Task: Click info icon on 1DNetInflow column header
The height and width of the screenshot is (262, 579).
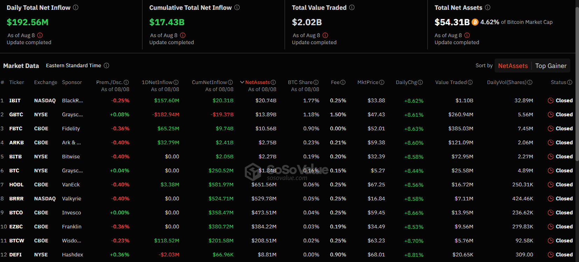Action: click(176, 82)
